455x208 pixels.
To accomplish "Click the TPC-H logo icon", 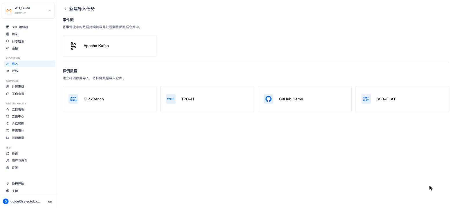I will [x=171, y=99].
